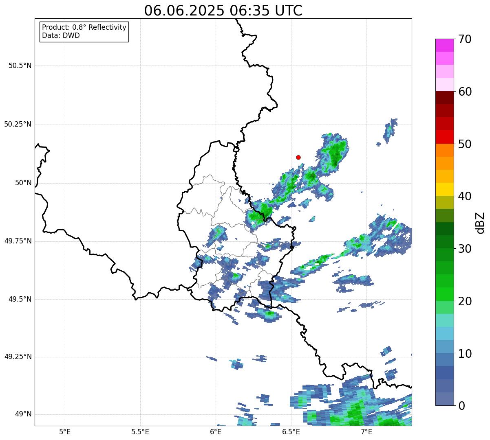Click the 49.25°N latitude label

coord(18,357)
